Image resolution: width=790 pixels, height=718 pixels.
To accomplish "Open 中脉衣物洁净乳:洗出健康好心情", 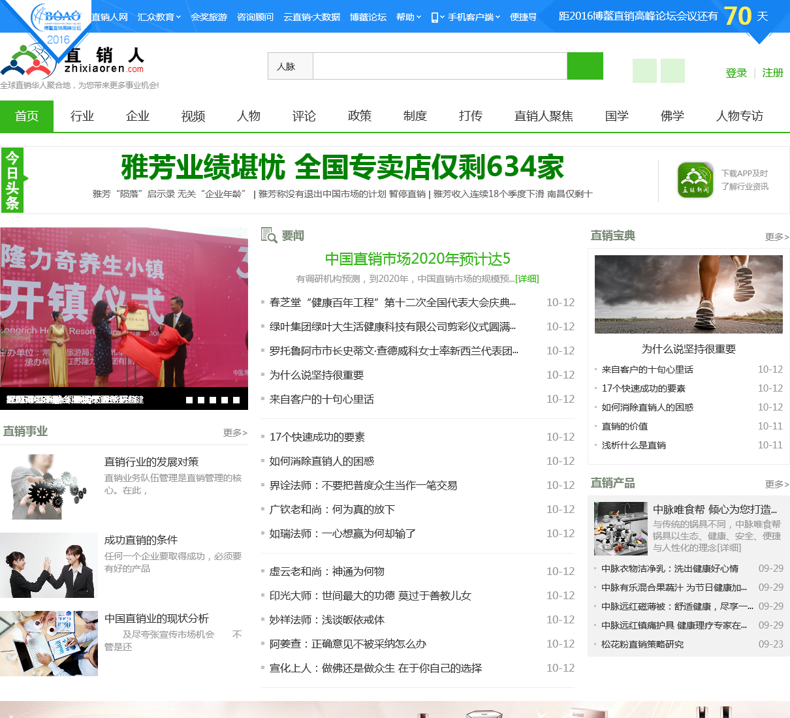I will pyautogui.click(x=670, y=569).
